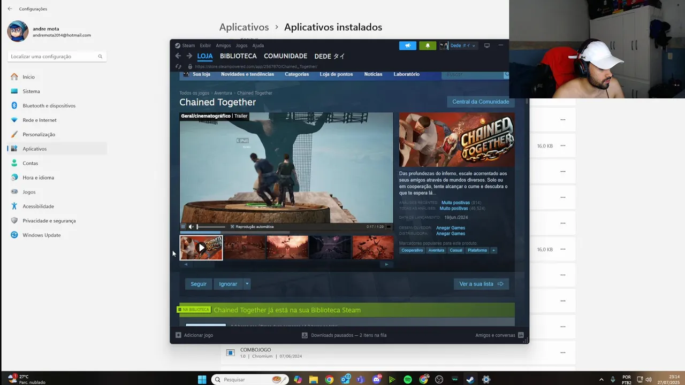Go forward in Steam navigation
Viewport: 685px width, 385px height.
[189, 56]
